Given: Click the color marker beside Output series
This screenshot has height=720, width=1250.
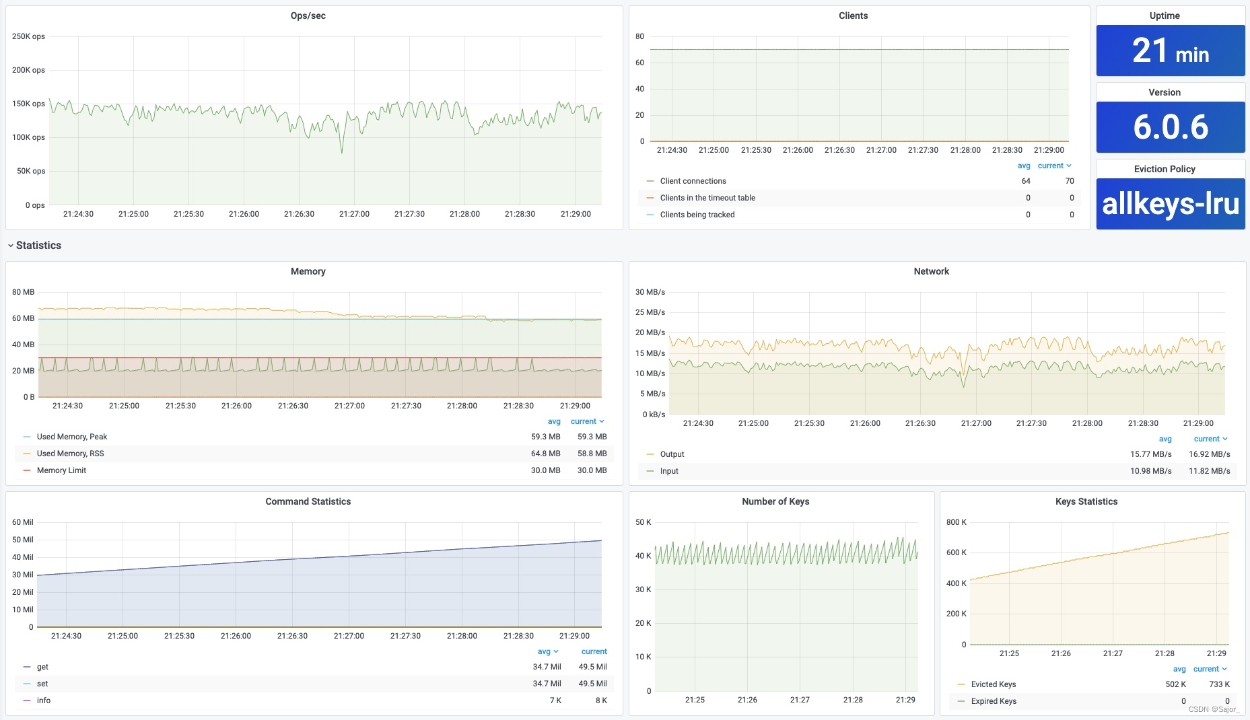Looking at the screenshot, I should pos(650,454).
